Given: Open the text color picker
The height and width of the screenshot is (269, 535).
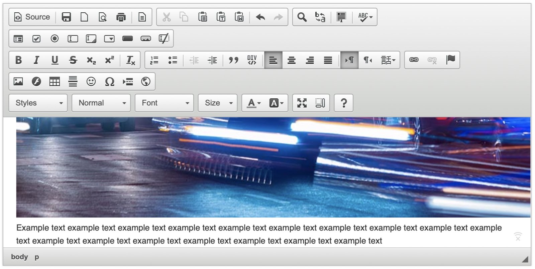Looking at the screenshot, I should click(x=253, y=103).
